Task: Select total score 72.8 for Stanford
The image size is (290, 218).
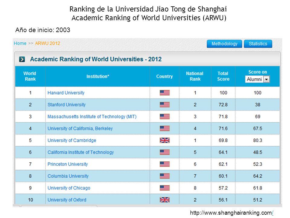Action: pos(223,104)
